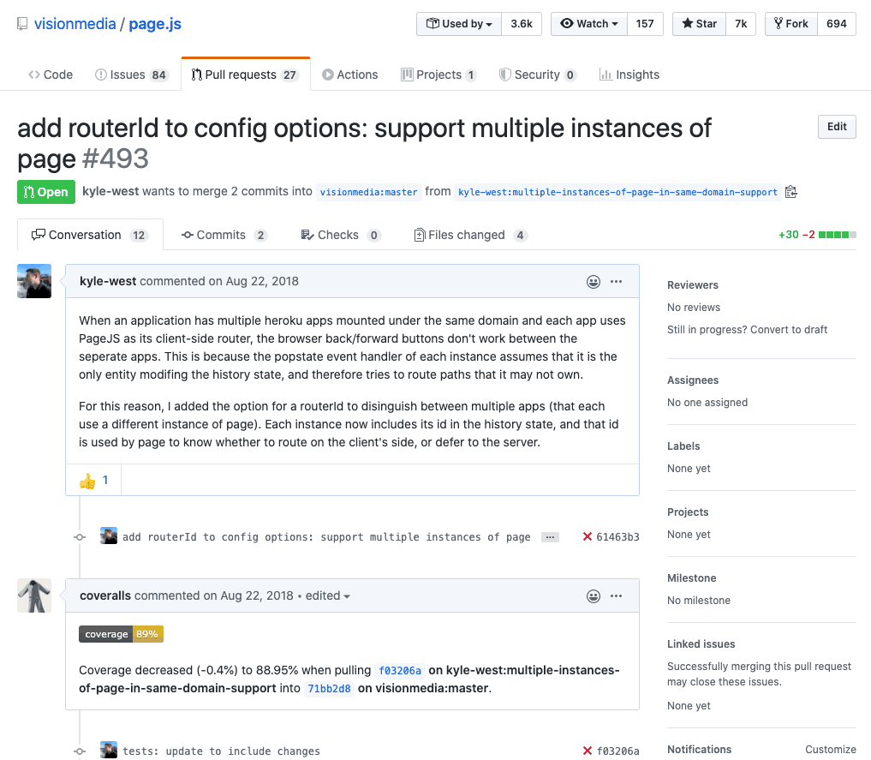Open the Actions tab

350,75
